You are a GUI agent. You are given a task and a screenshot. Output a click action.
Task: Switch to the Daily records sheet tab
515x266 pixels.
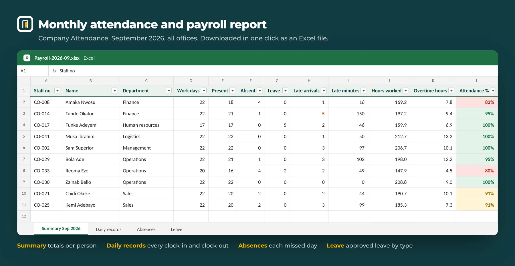point(109,229)
